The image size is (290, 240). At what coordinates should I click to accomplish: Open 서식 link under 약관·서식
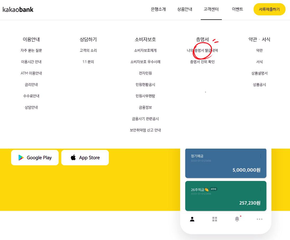pyautogui.click(x=259, y=62)
